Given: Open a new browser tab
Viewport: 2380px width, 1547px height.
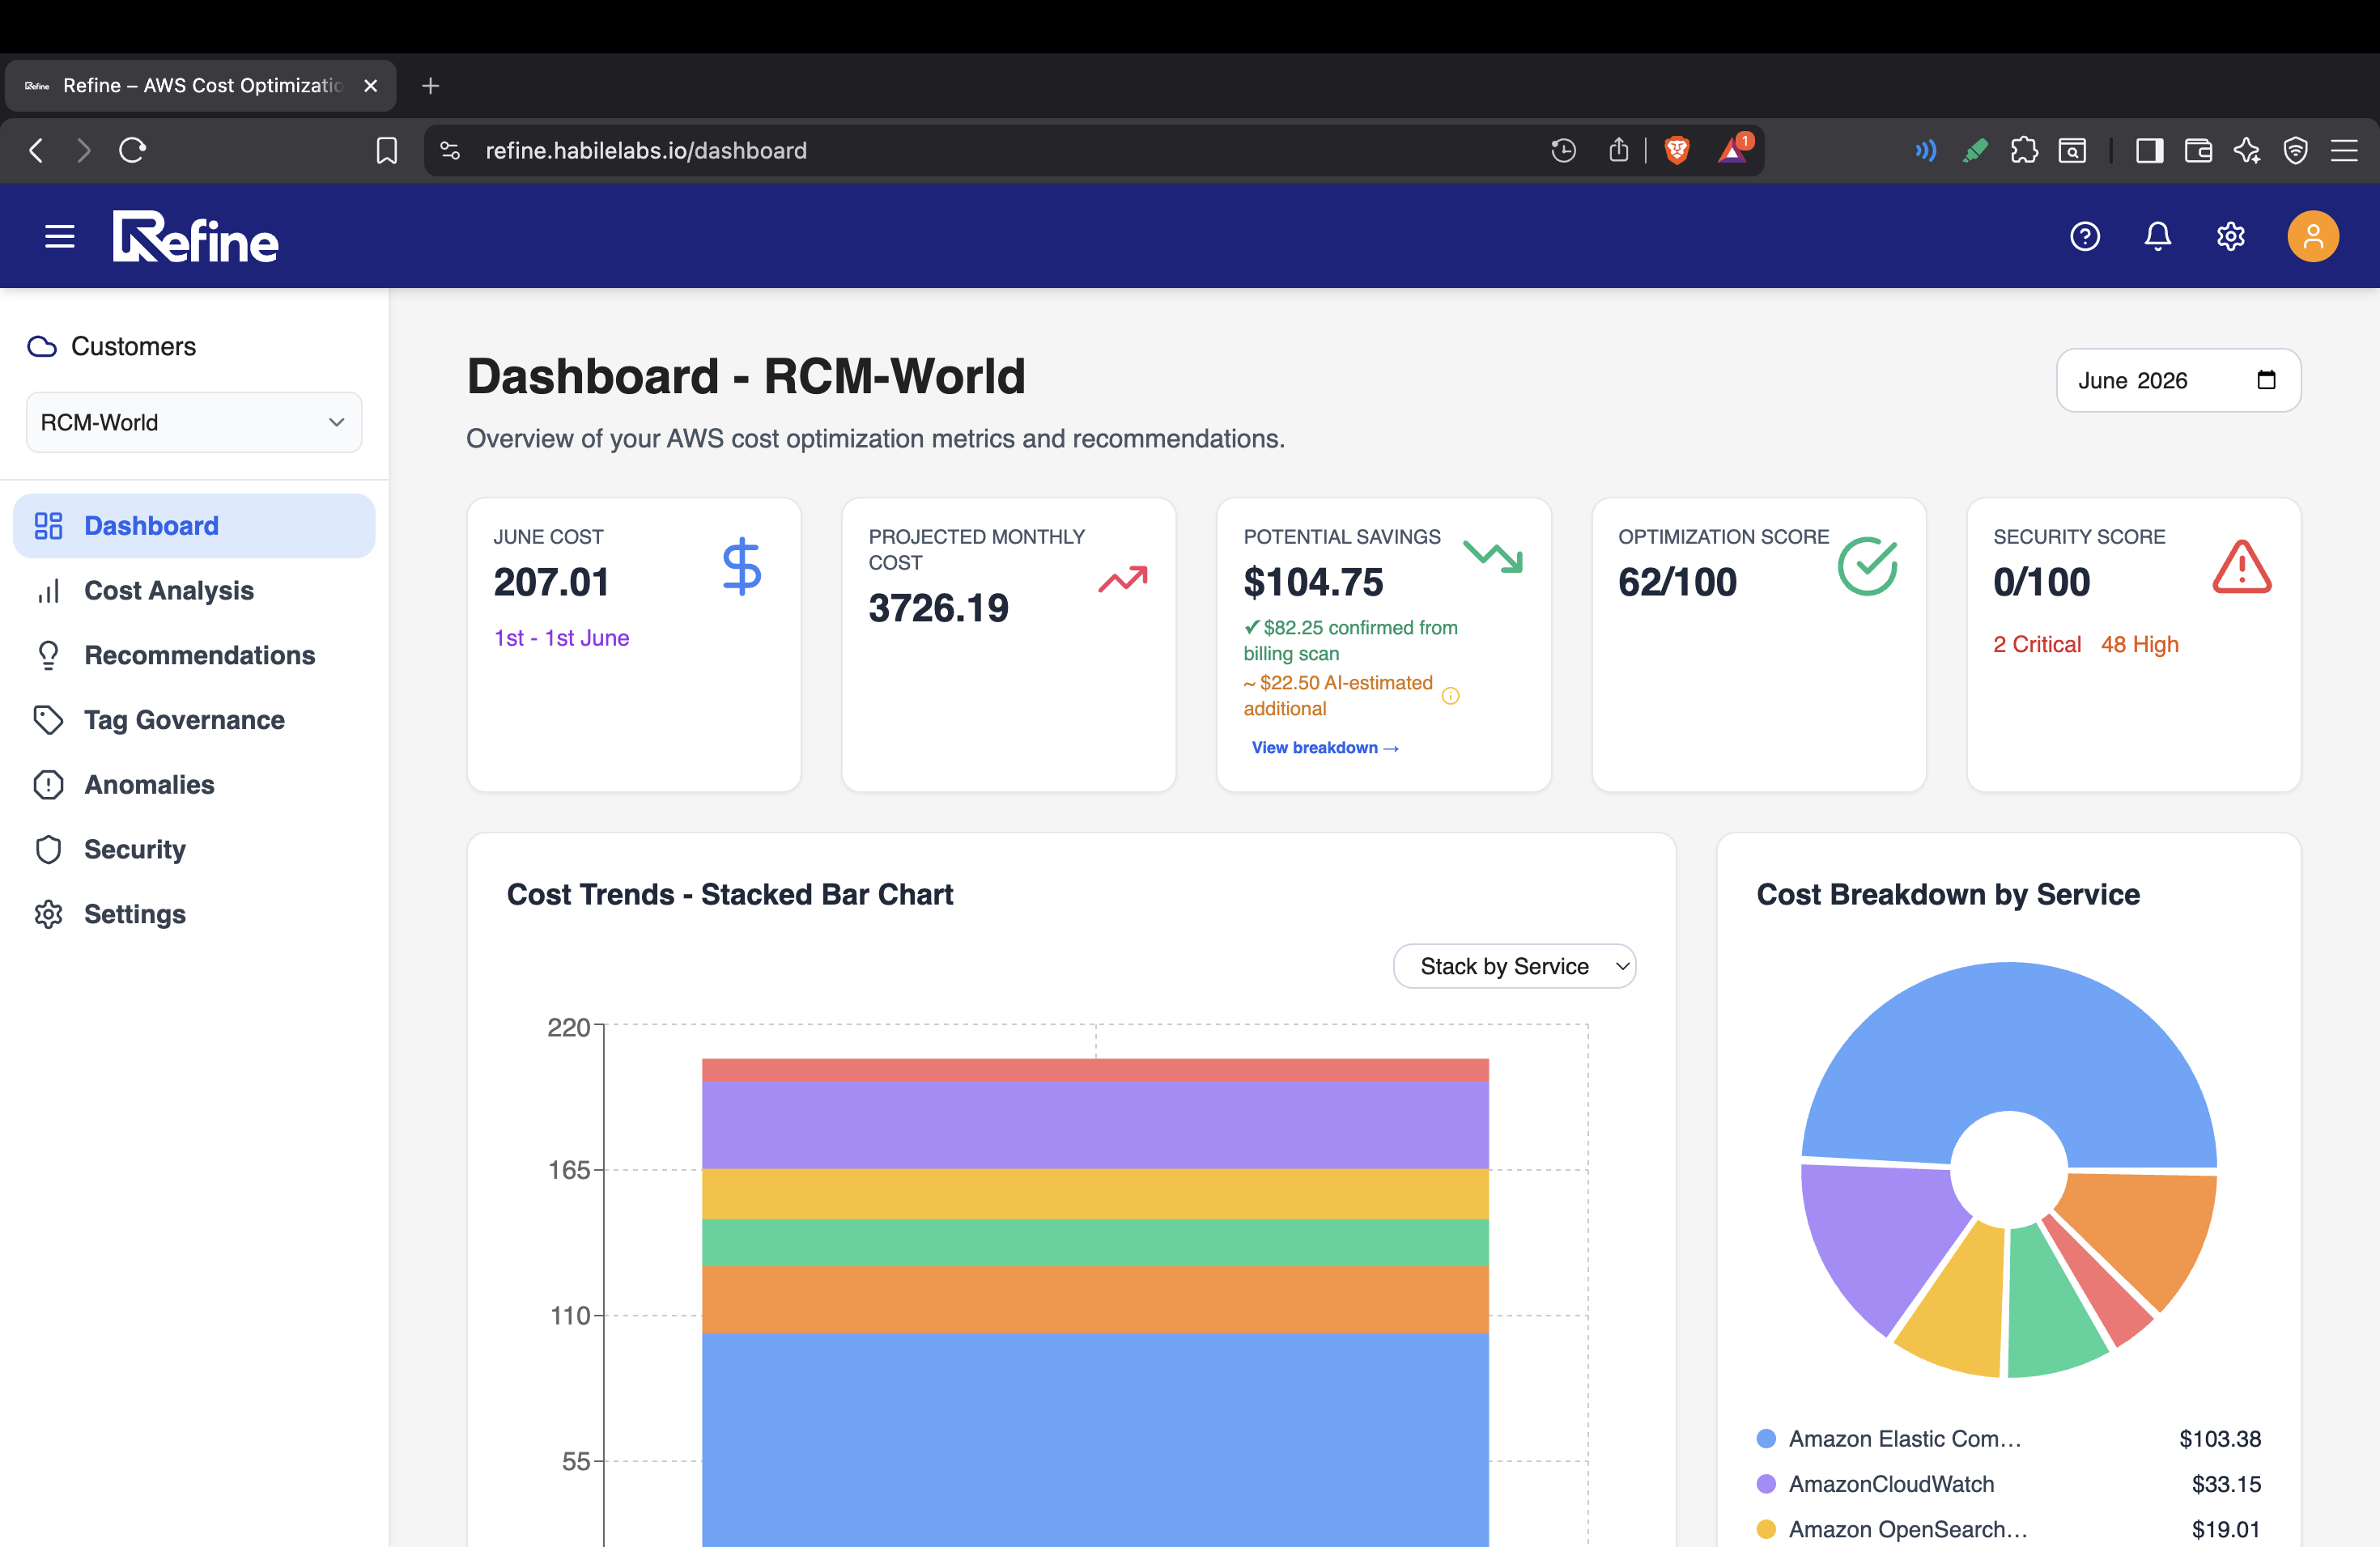Looking at the screenshot, I should (431, 86).
